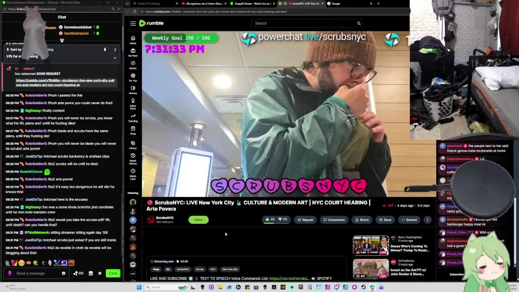Go to Rumble Home in sidebar
The height and width of the screenshot is (292, 519).
[133, 40]
